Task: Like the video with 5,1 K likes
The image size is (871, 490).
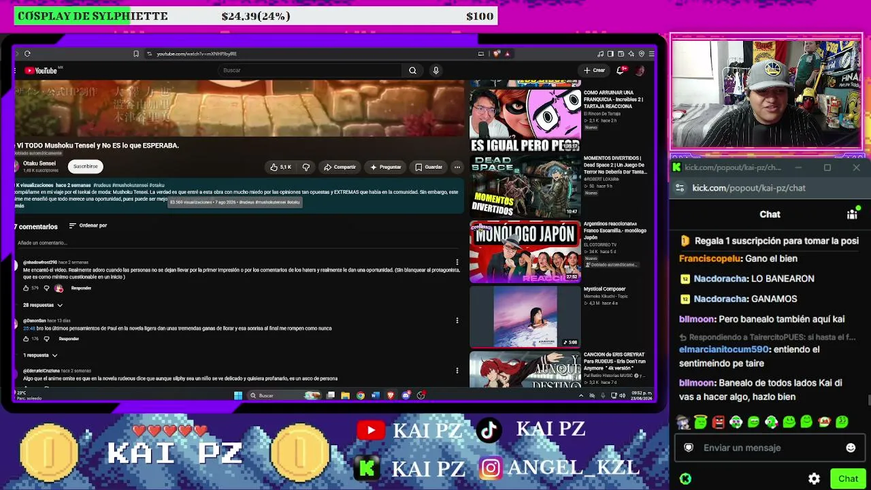Action: tap(280, 167)
